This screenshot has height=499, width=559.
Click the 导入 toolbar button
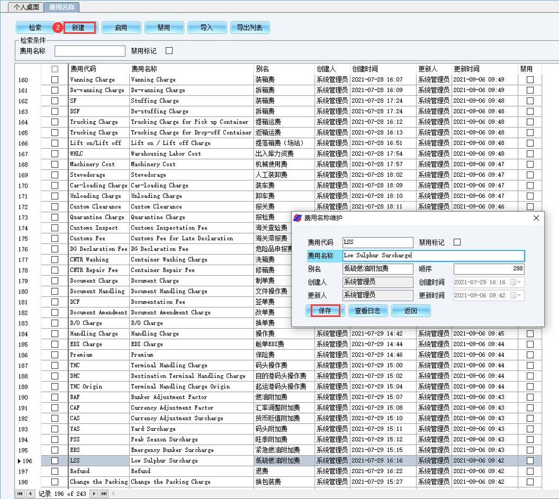207,28
